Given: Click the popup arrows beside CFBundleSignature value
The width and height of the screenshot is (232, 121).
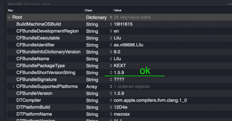Looking at the screenshot, I should pos(111,80).
